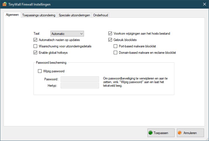The width and height of the screenshot is (209, 141).
Task: Click the orange icon on Annuleren button
Action: point(180,133)
